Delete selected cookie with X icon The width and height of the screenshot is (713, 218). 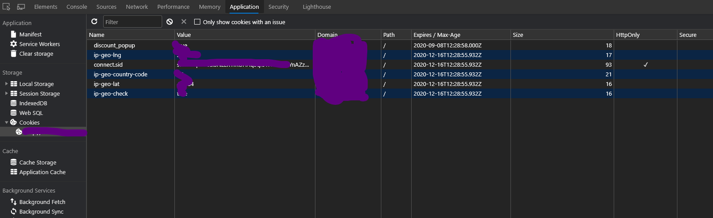(184, 21)
